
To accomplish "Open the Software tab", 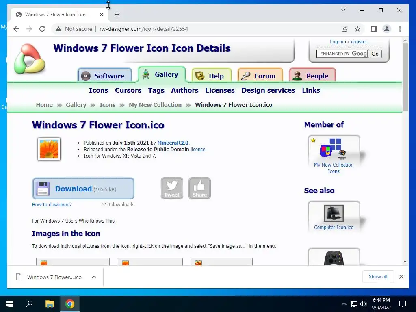I will point(105,76).
